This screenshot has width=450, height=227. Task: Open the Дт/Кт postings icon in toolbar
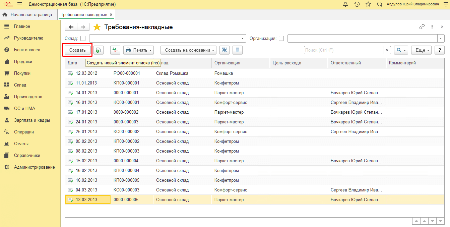115,50
